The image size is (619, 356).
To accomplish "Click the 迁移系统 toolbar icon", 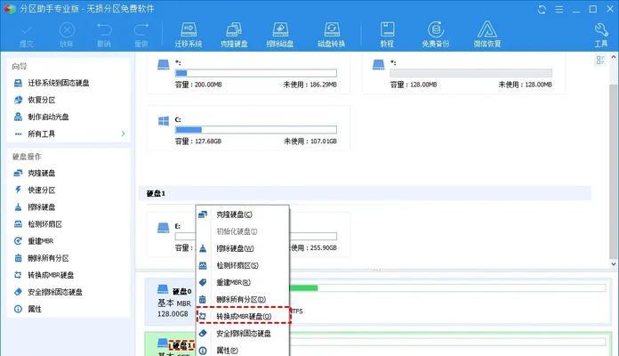I will click(x=189, y=35).
